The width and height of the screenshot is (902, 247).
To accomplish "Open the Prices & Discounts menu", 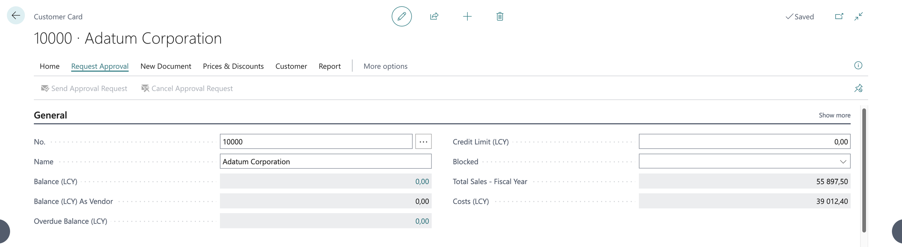I will pyautogui.click(x=233, y=66).
